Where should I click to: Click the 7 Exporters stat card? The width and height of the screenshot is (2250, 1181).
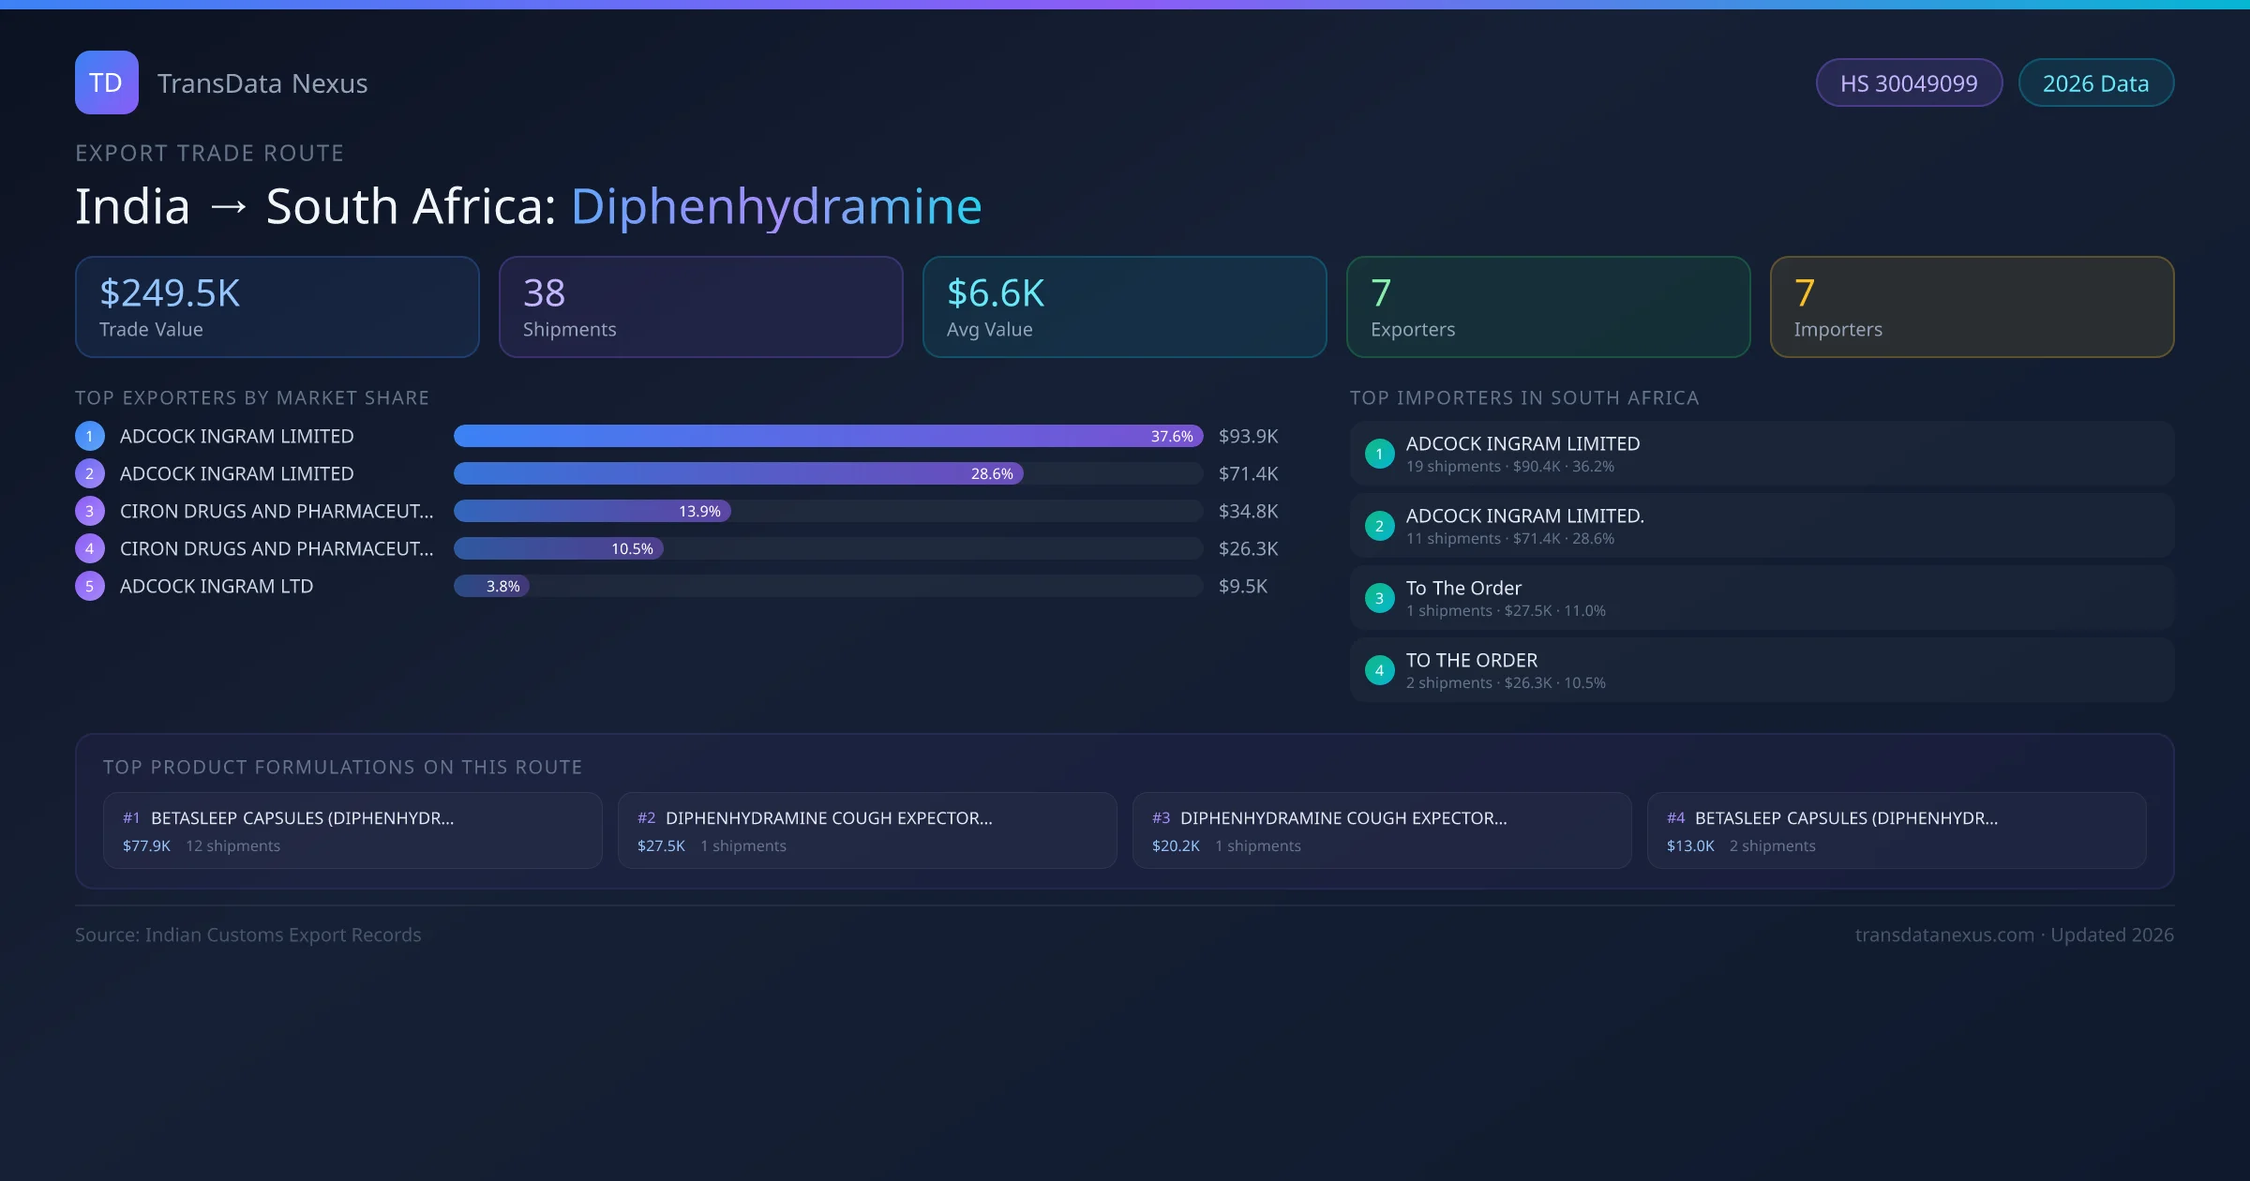click(x=1548, y=307)
